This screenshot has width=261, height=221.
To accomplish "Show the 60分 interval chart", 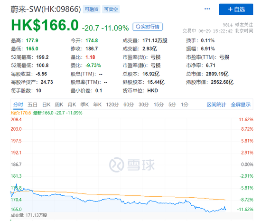I will tap(129, 105).
